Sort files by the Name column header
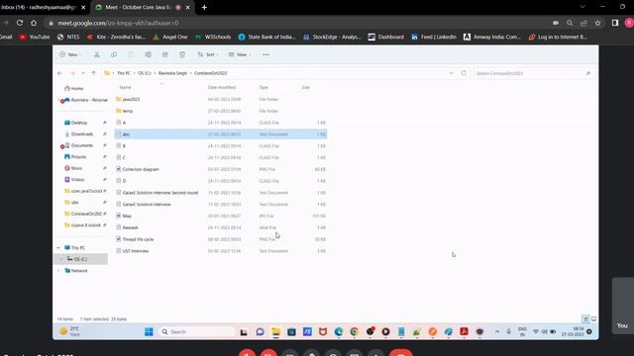This screenshot has width=634, height=356. [x=126, y=87]
